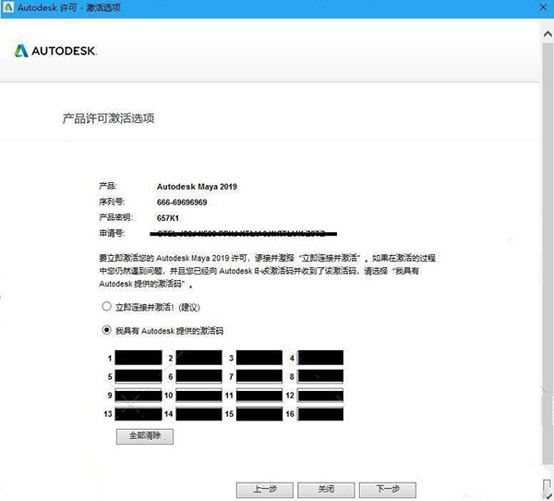Click the Autodesk icon in the title bar
This screenshot has width=554, height=501.
click(x=7, y=7)
